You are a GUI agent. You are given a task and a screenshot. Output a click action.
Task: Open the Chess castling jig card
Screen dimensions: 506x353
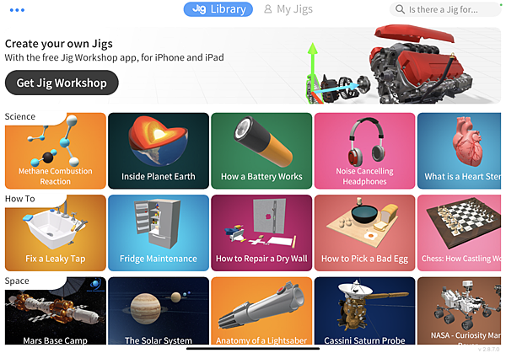point(460,233)
